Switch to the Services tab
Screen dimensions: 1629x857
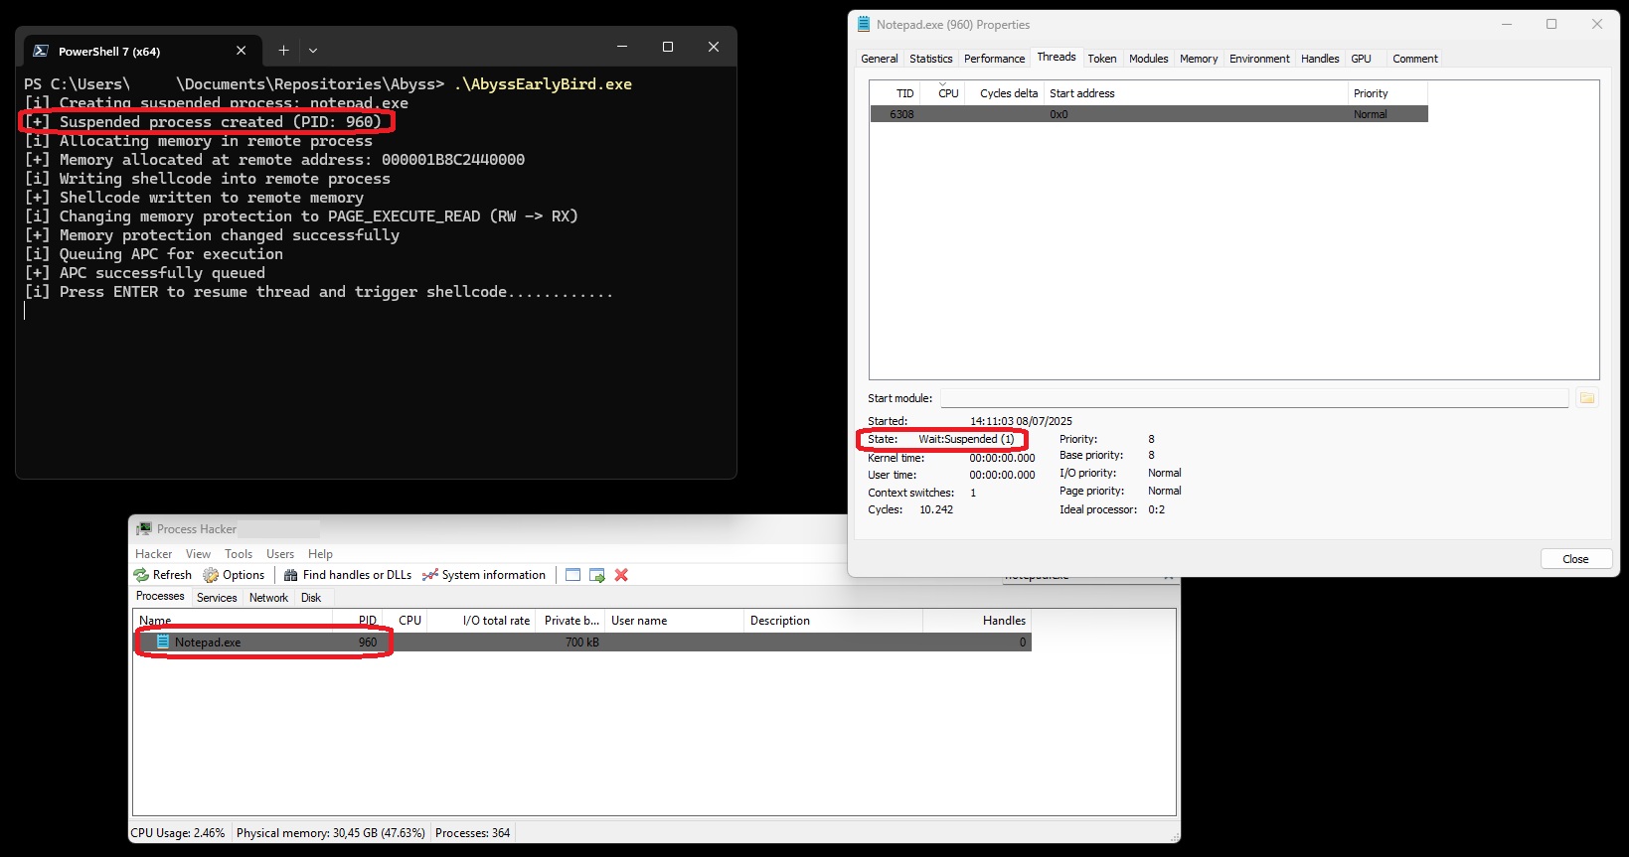click(217, 598)
